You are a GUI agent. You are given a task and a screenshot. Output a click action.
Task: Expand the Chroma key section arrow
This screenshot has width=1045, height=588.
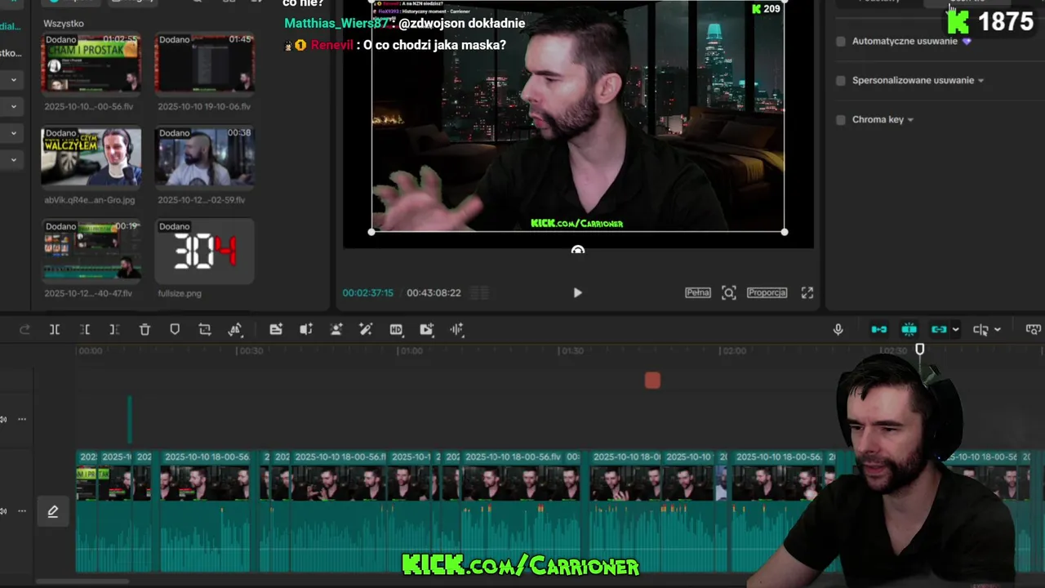pyautogui.click(x=910, y=119)
